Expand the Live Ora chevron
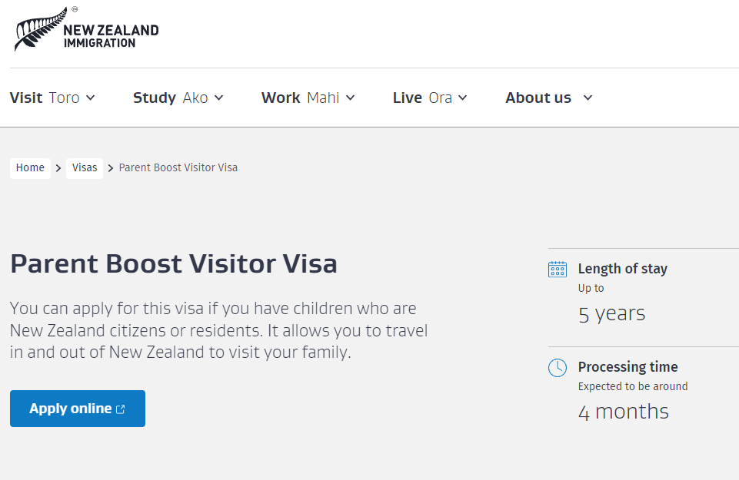The image size is (739, 480). [463, 98]
